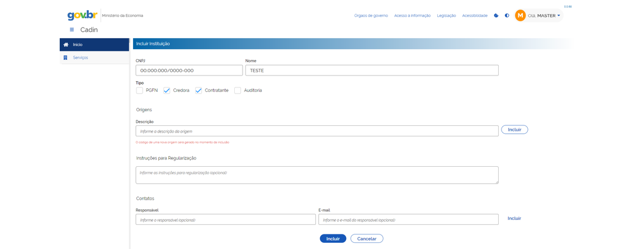Uncheck the Contratante checkbox
This screenshot has width=643, height=249.
(198, 91)
